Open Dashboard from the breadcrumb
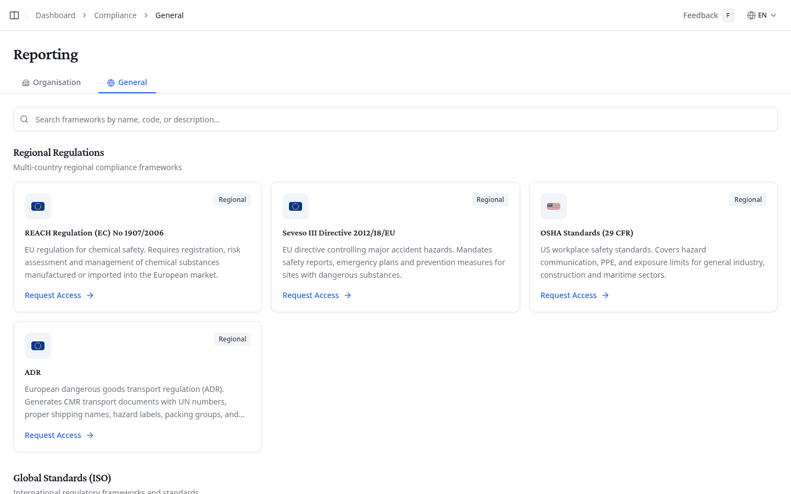Screen dimensions: 791x494 tap(55, 15)
